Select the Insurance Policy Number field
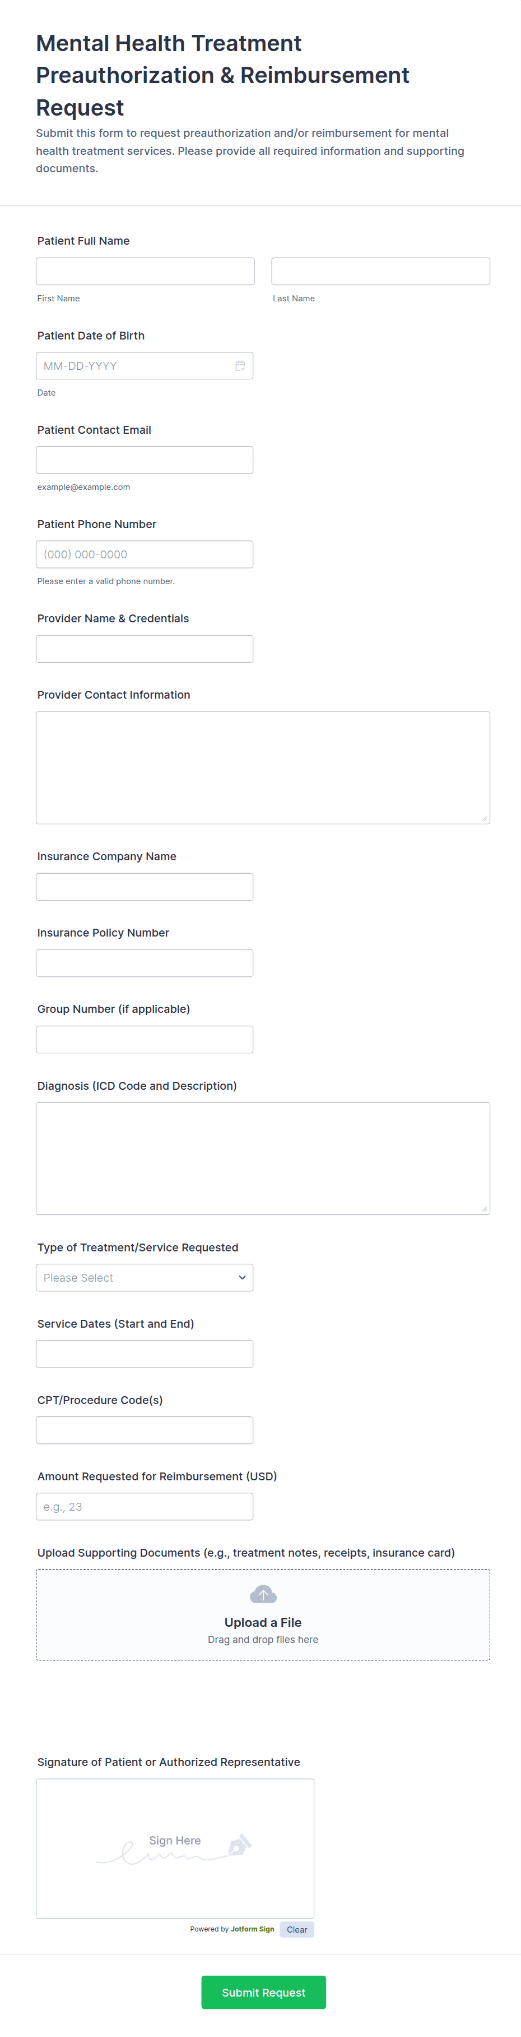 pos(145,963)
